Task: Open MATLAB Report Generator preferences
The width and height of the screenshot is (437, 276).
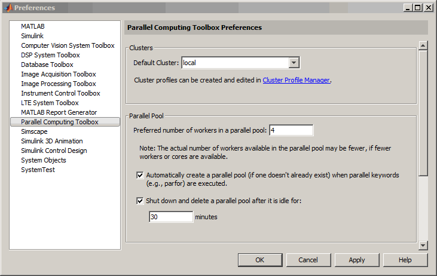Action: [x=59, y=112]
